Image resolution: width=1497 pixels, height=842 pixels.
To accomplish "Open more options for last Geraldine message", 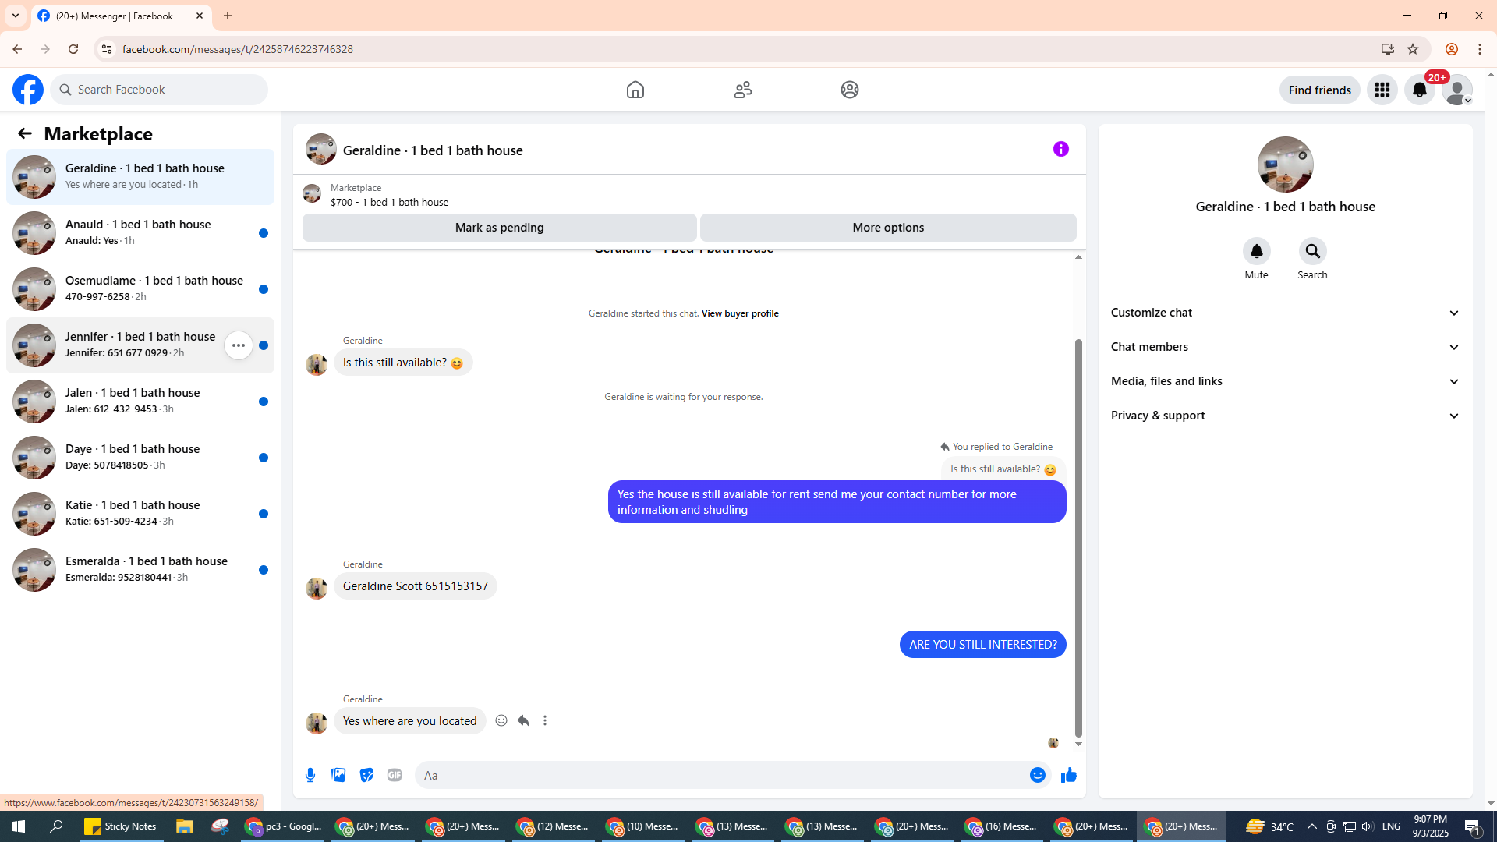I will tap(545, 720).
